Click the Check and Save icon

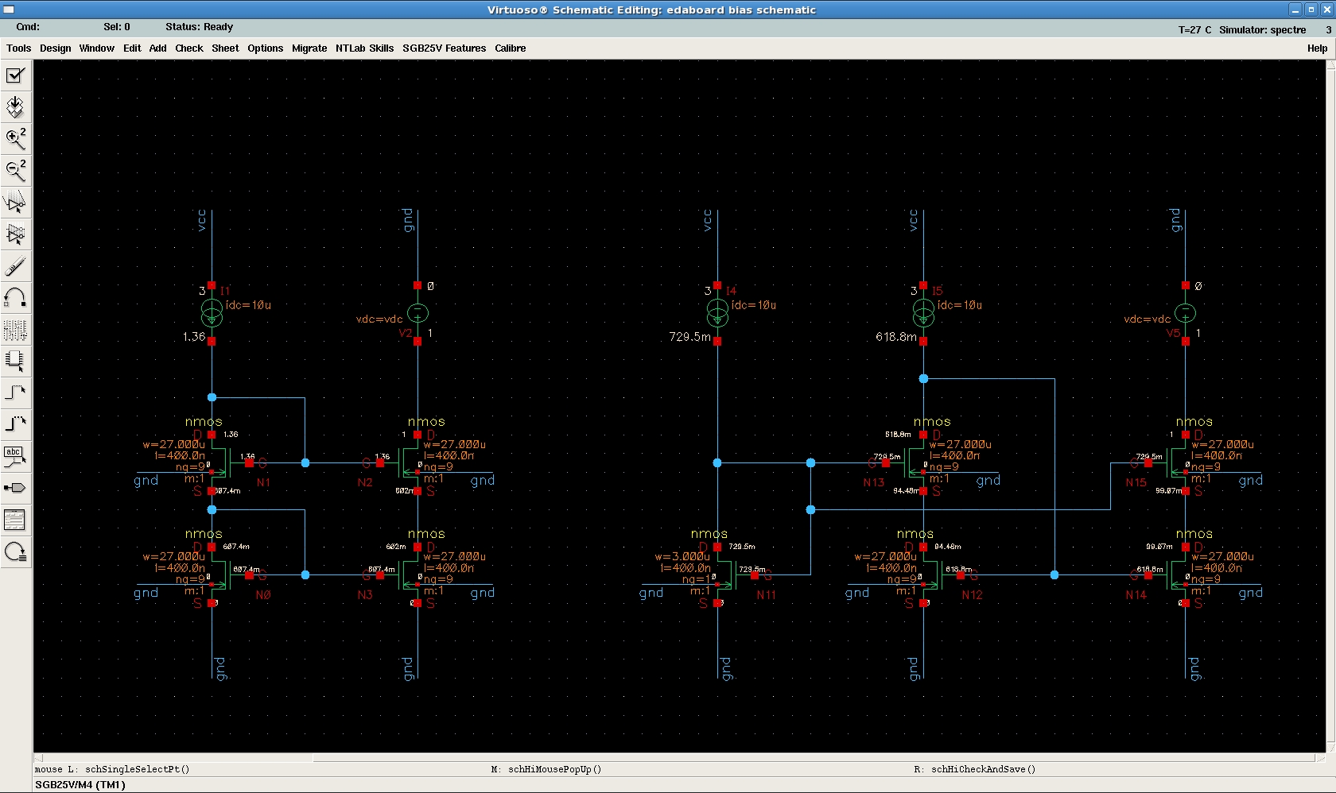click(15, 75)
